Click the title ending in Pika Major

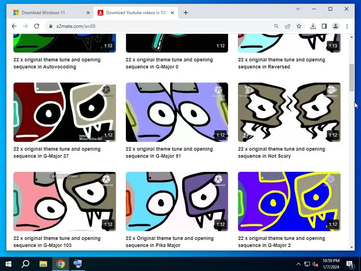point(170,241)
